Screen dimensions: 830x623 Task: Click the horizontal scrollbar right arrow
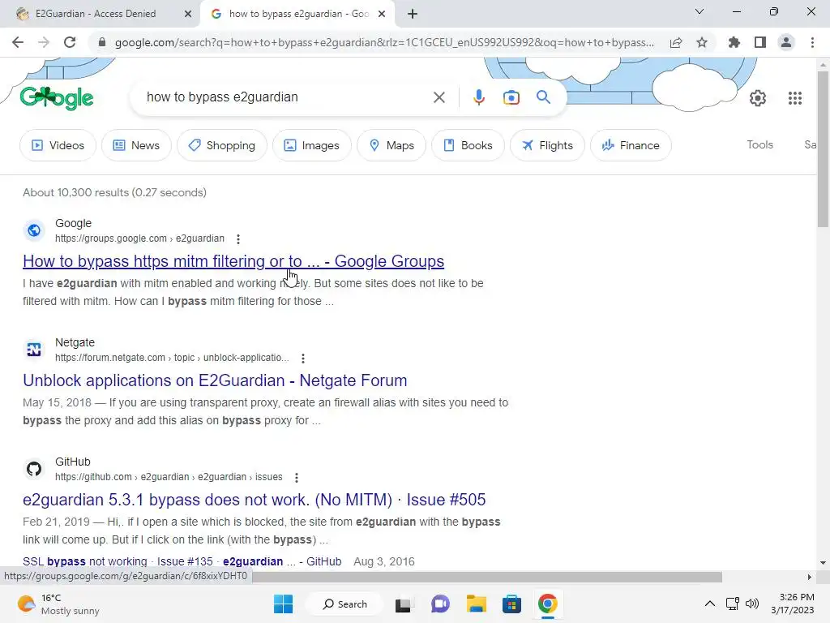809,577
